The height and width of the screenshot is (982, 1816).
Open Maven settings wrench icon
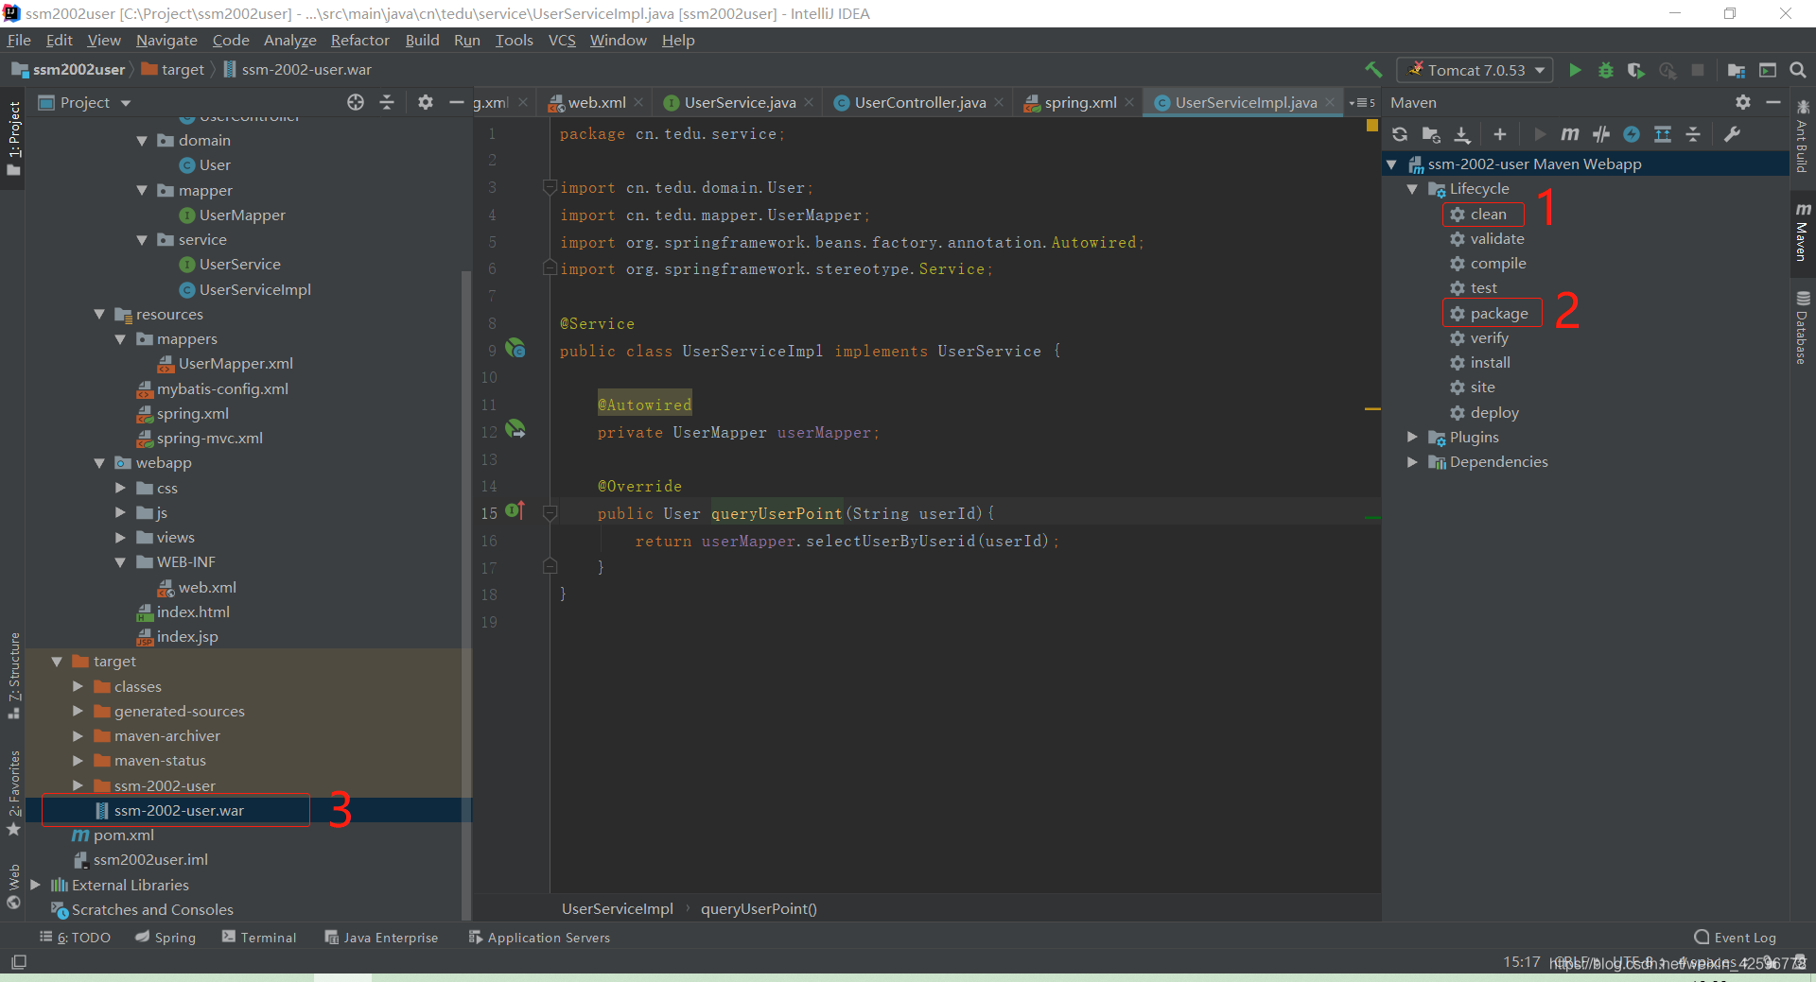click(x=1733, y=134)
